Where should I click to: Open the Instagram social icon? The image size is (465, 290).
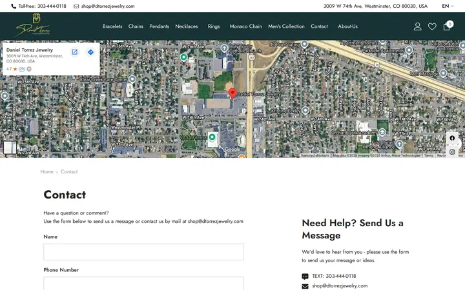[452, 152]
